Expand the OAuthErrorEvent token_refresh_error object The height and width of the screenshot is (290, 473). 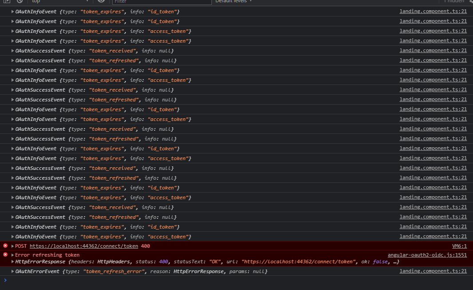[x=13, y=271]
